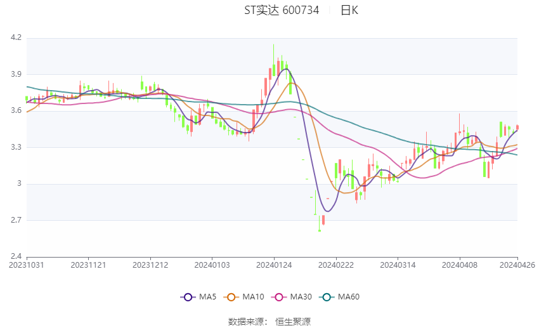Screen dimensions: 539x328
Task: Toggle the MA30 legend series
Action: (292, 297)
